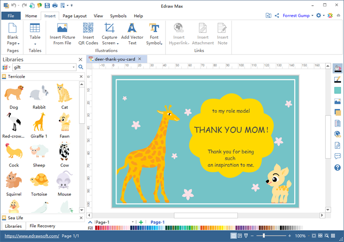This screenshot has width=344, height=242.
Task: Click the library search magnifier icon
Action: (x=81, y=67)
